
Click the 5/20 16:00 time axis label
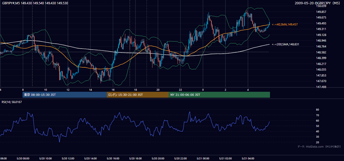coord(113,159)
